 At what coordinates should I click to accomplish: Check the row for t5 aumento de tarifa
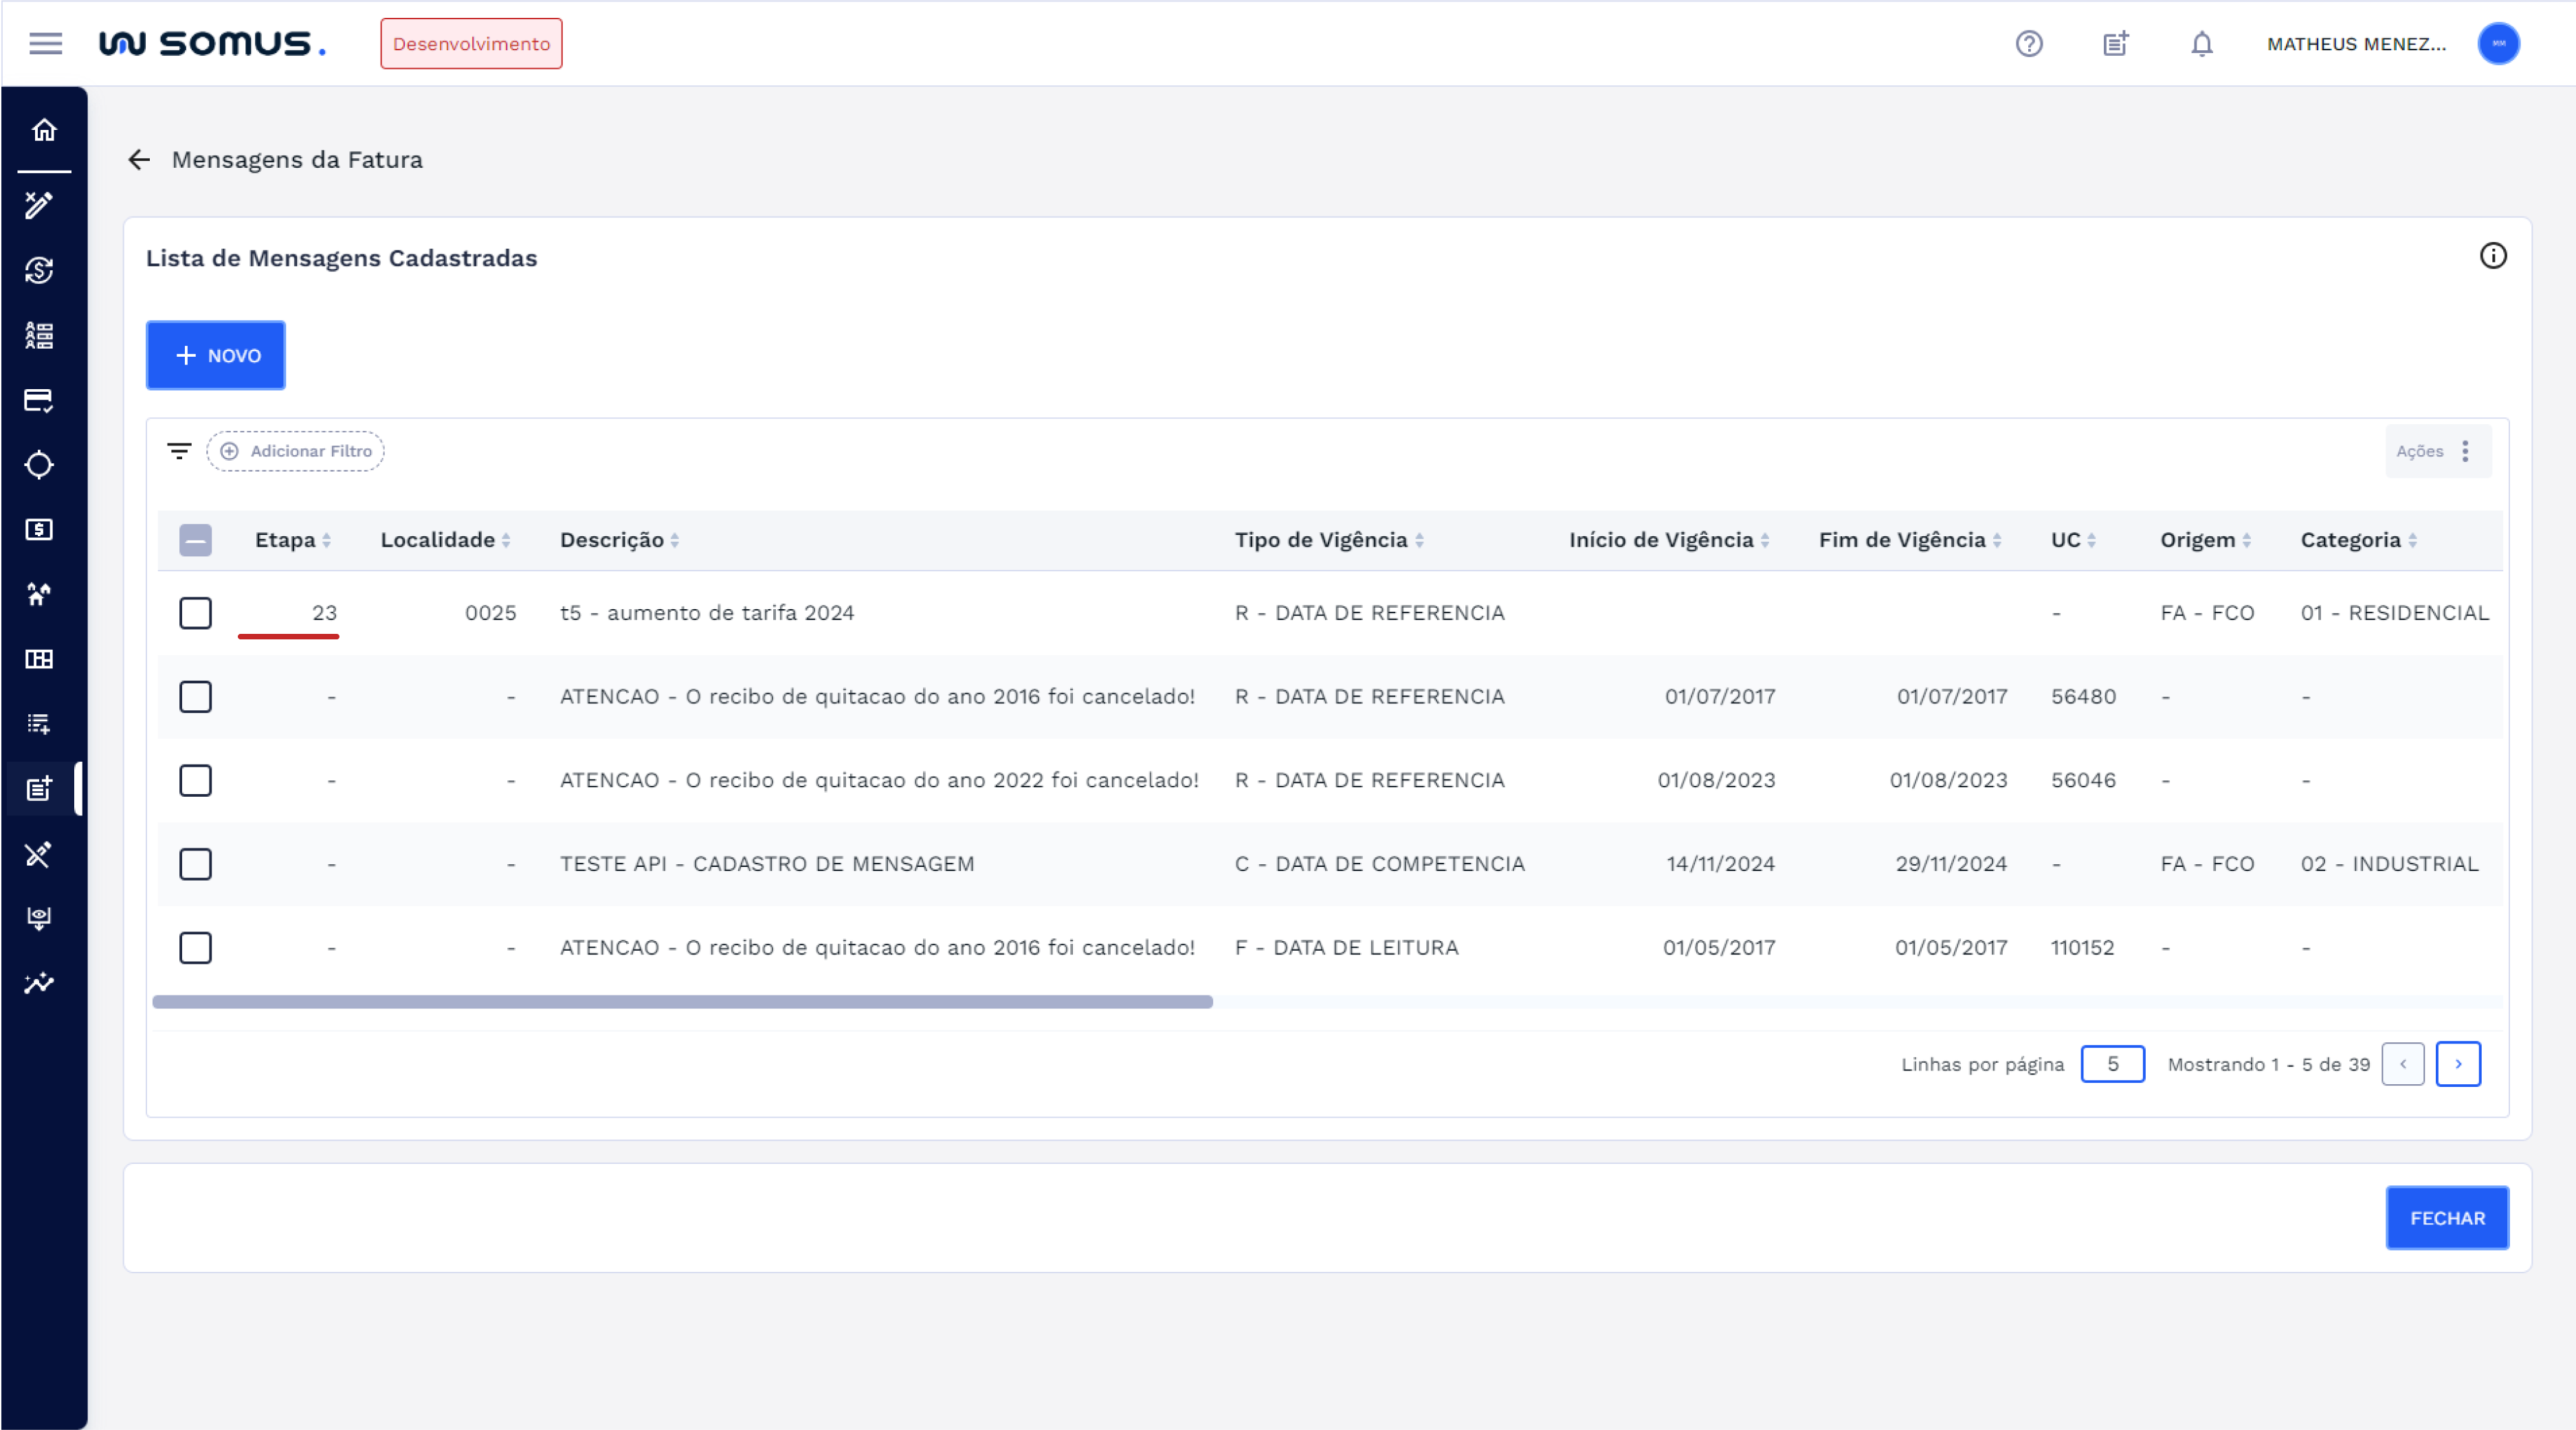tap(196, 613)
